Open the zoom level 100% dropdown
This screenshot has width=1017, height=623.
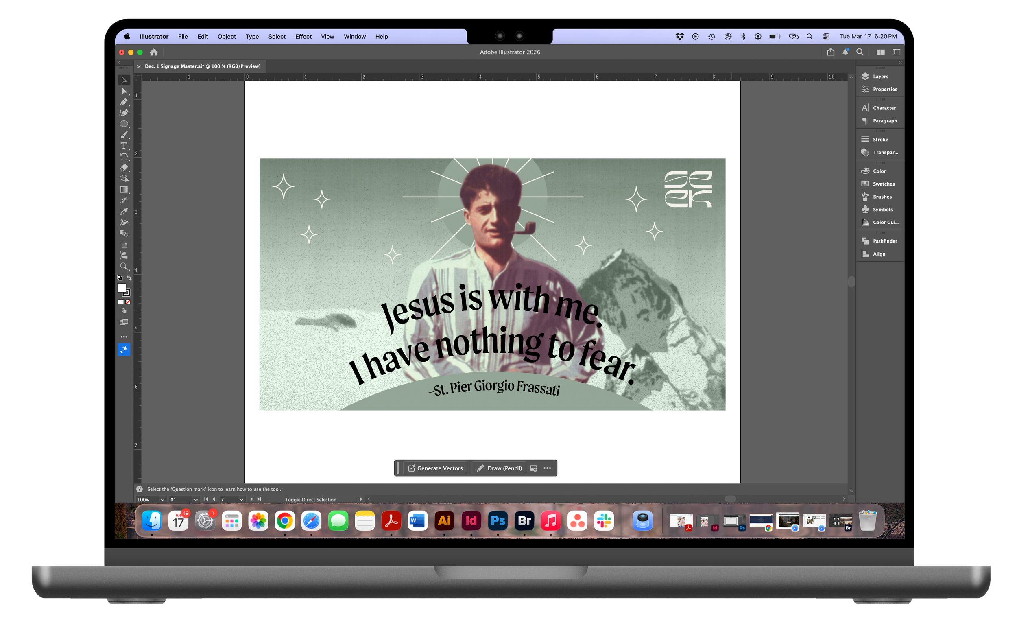coord(162,500)
